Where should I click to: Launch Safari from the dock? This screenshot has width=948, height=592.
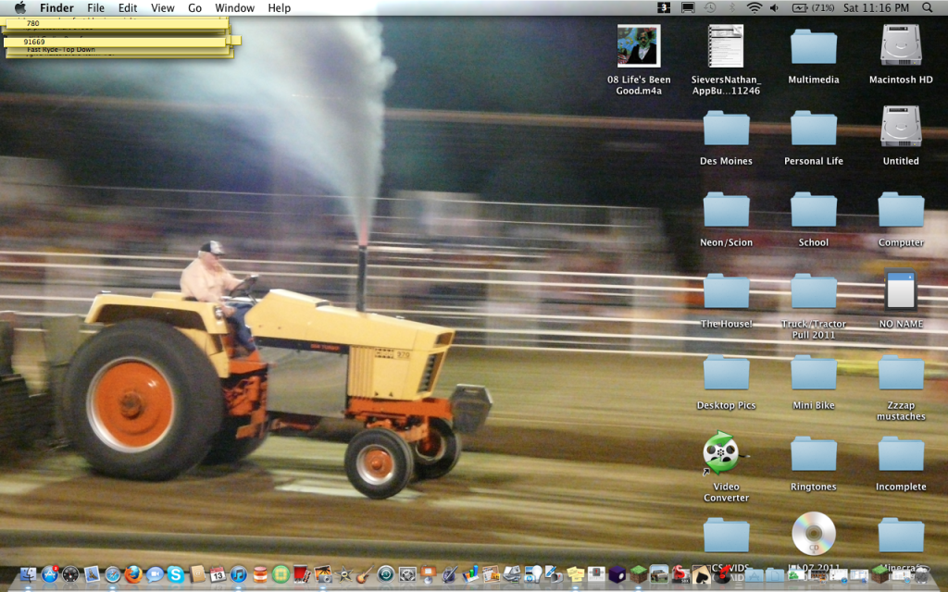(x=113, y=574)
